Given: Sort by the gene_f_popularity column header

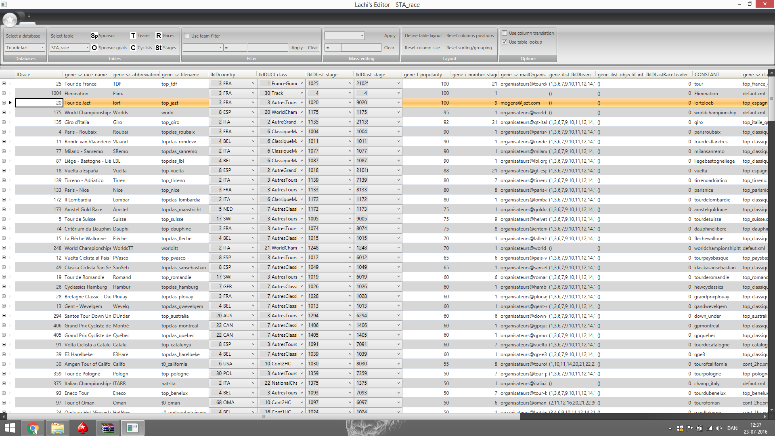Looking at the screenshot, I should [x=423, y=75].
